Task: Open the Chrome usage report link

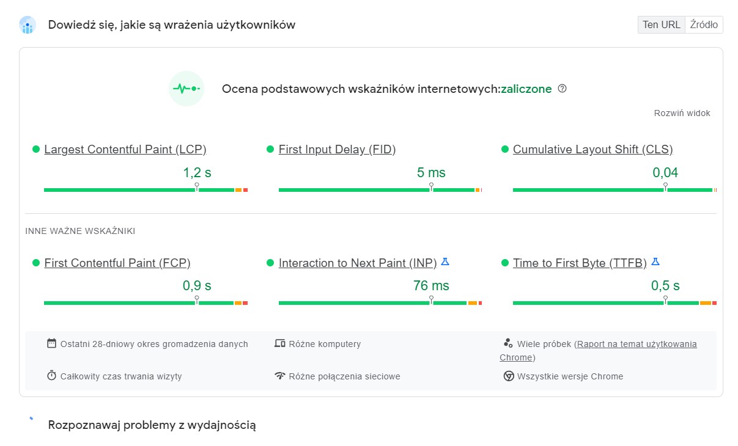Action: [x=637, y=344]
